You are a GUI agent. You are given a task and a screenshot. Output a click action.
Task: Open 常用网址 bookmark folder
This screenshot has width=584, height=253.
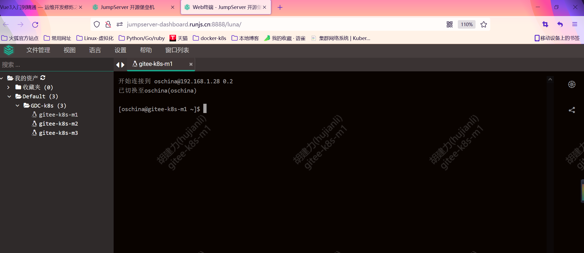[x=58, y=38]
